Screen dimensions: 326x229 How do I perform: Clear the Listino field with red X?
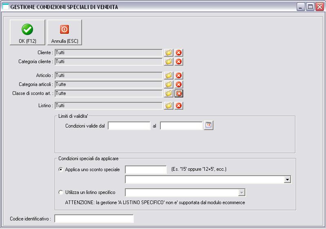[179, 106]
